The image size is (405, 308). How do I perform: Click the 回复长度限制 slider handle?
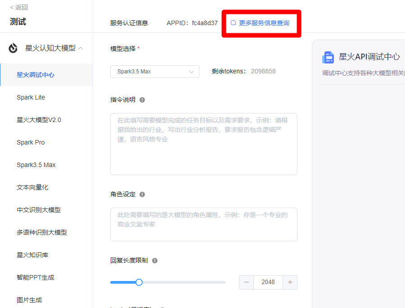139,282
